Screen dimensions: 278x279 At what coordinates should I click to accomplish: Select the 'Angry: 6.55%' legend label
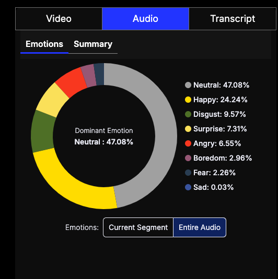[217, 143]
